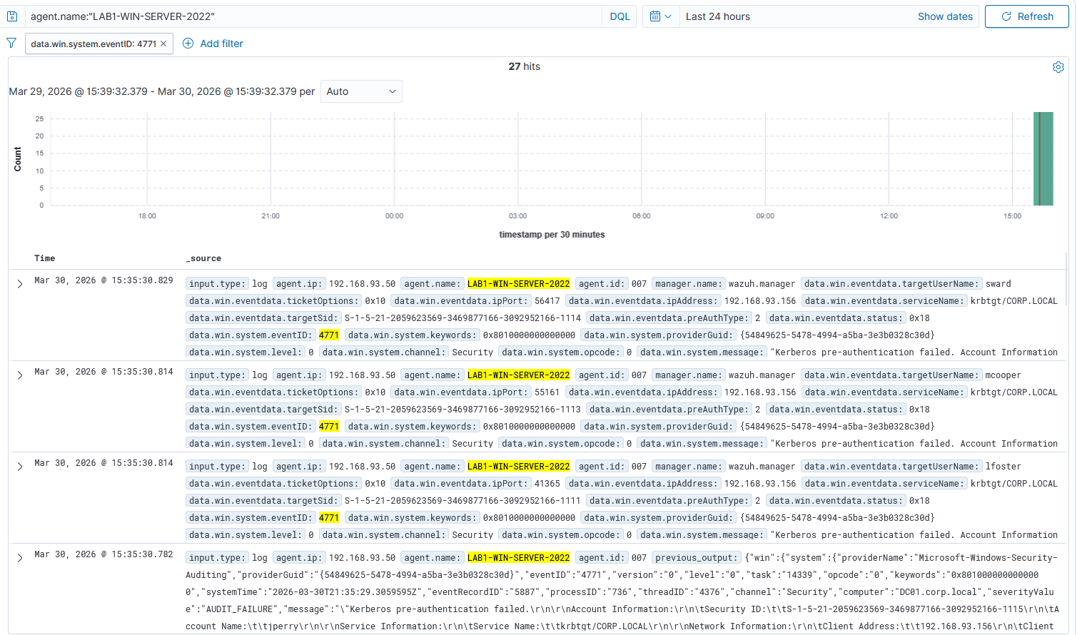
Task: Click data.win.eventdata.serviceName label in lfoster row
Action: (x=884, y=484)
